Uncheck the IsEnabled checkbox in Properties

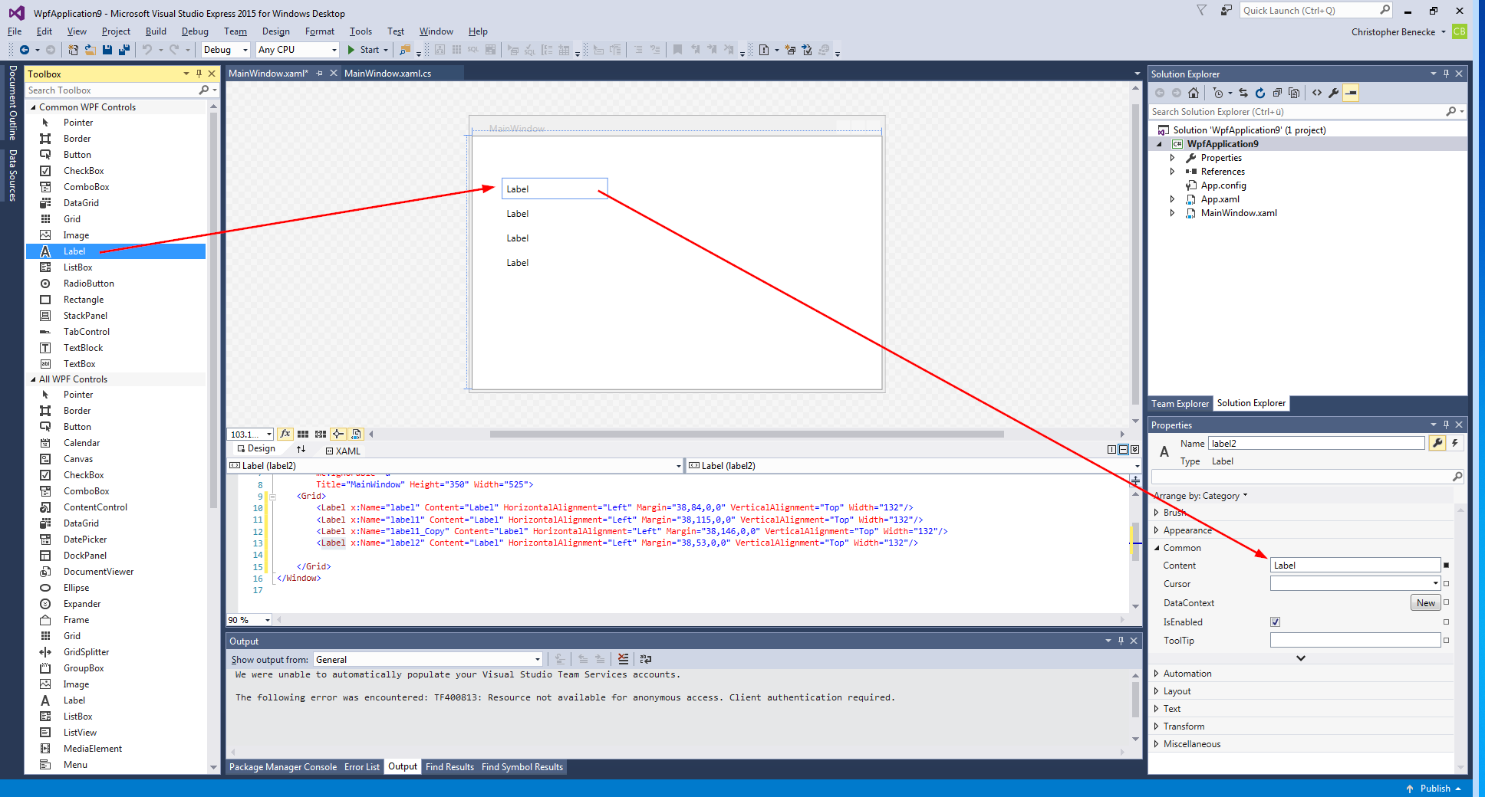(x=1274, y=622)
